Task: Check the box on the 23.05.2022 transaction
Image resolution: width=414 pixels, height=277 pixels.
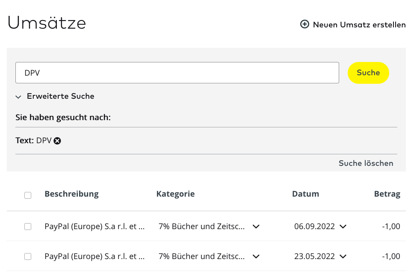Action: click(x=28, y=256)
